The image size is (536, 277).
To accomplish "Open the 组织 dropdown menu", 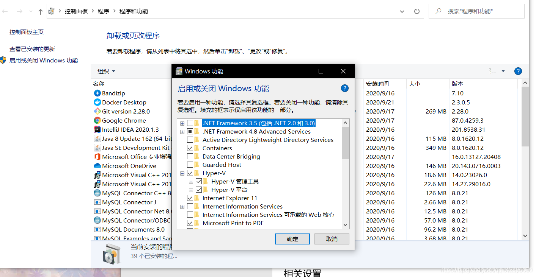I will [106, 71].
